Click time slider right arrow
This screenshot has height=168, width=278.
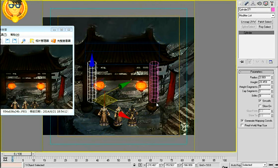coord(33,154)
